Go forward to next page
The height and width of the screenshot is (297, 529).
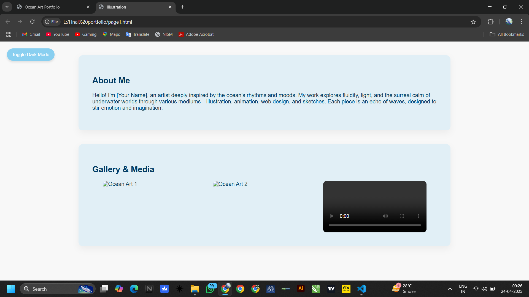20,22
